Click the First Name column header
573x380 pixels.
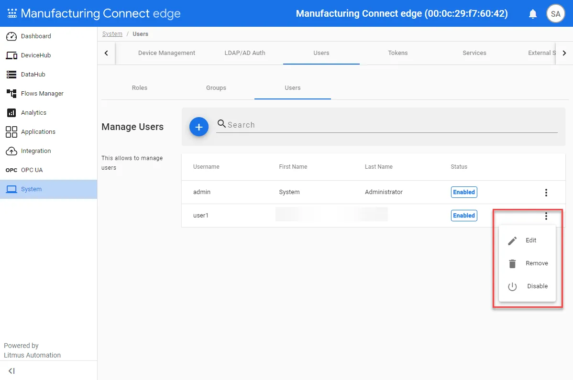(x=293, y=167)
